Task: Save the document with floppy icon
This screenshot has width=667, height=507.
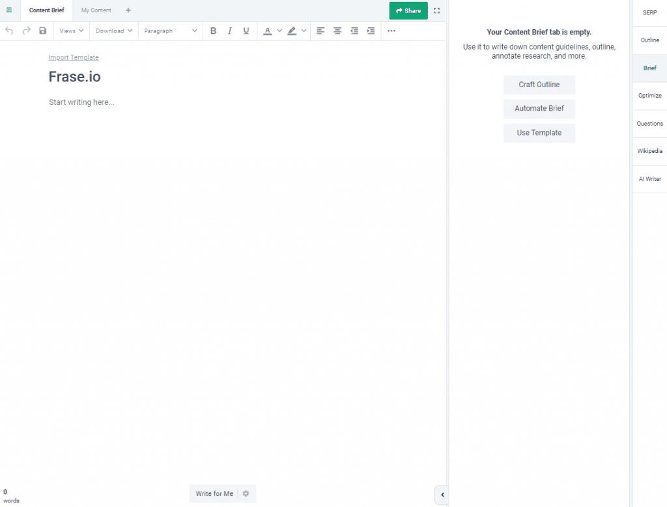Action: 42,31
